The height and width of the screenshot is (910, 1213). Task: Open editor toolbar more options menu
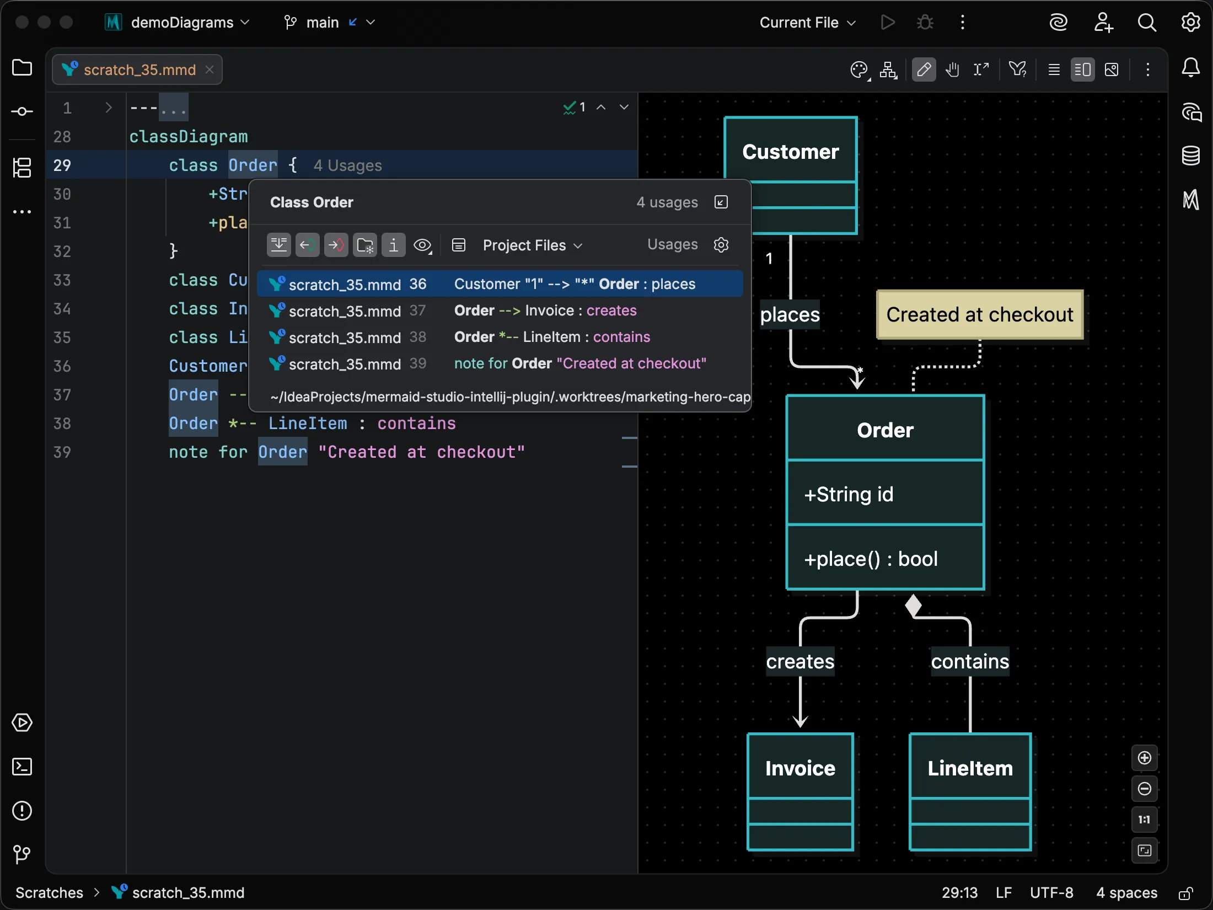coord(1148,70)
